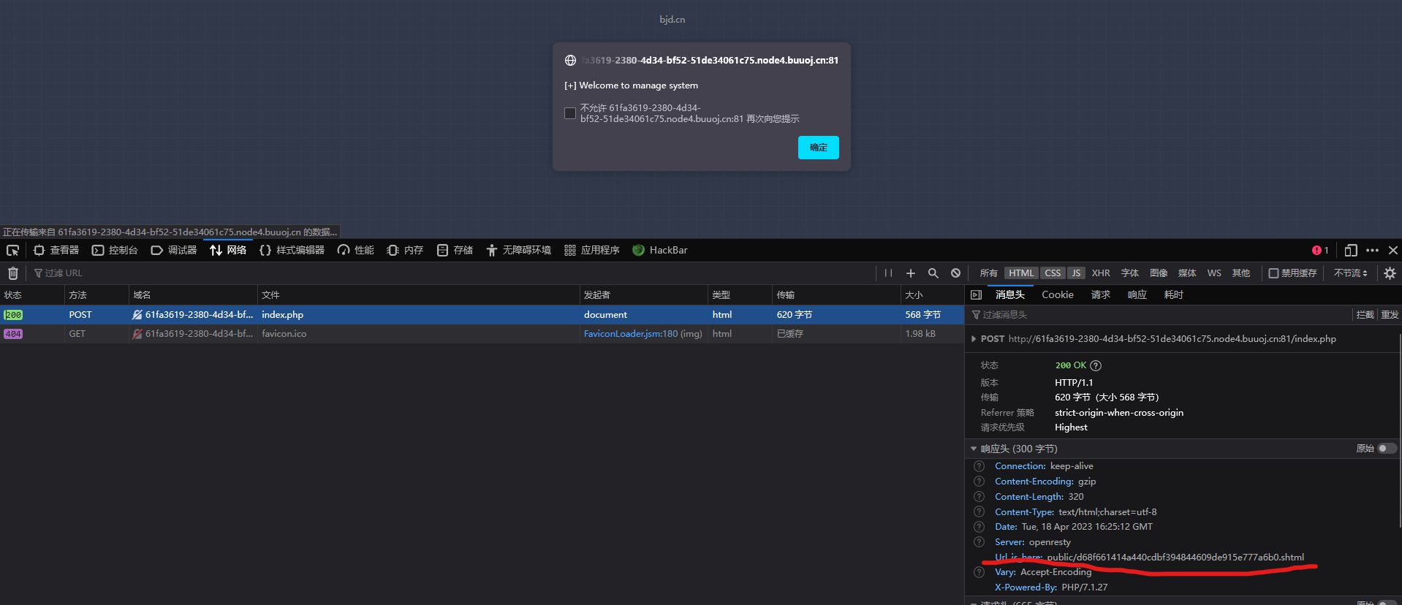Open the devtools three-dot menu
Image resolution: width=1402 pixels, height=605 pixels.
(1372, 251)
